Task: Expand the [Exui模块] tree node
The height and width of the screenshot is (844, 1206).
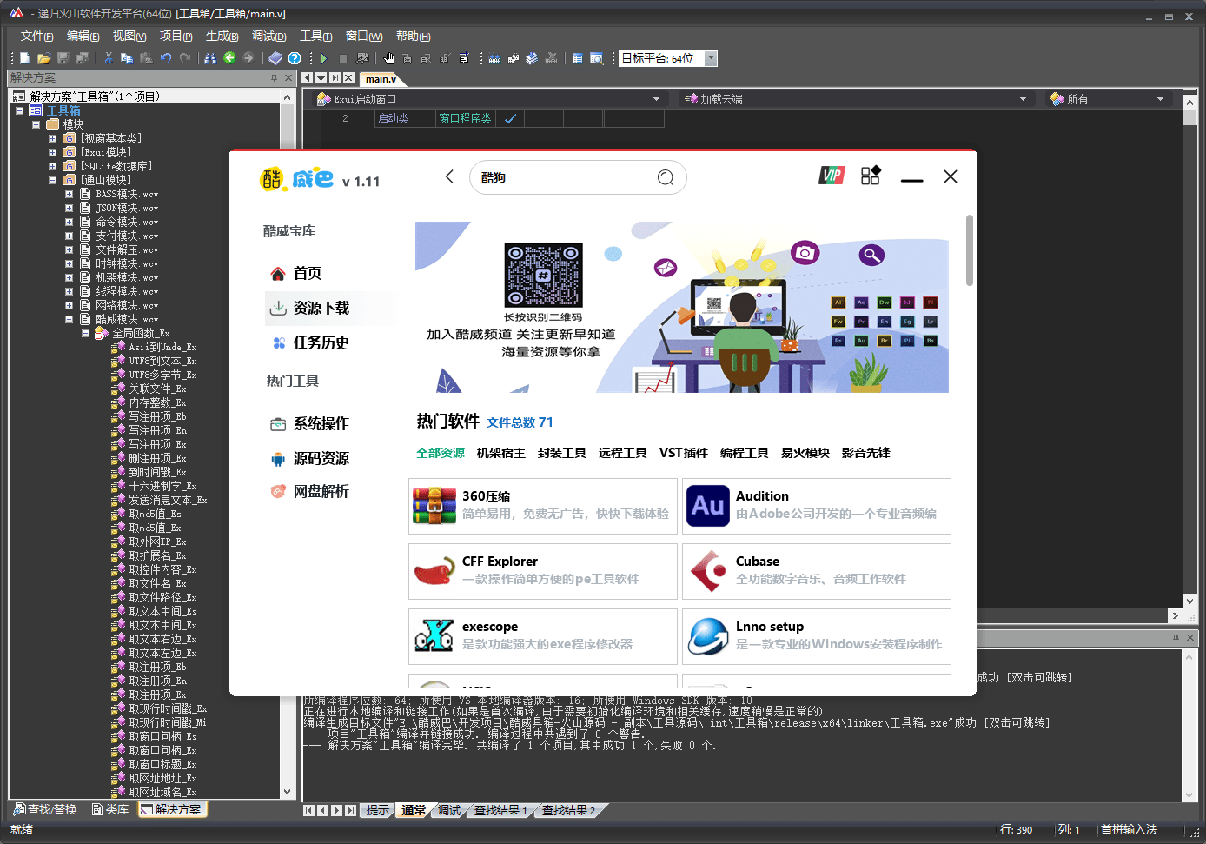Action: pos(52,152)
